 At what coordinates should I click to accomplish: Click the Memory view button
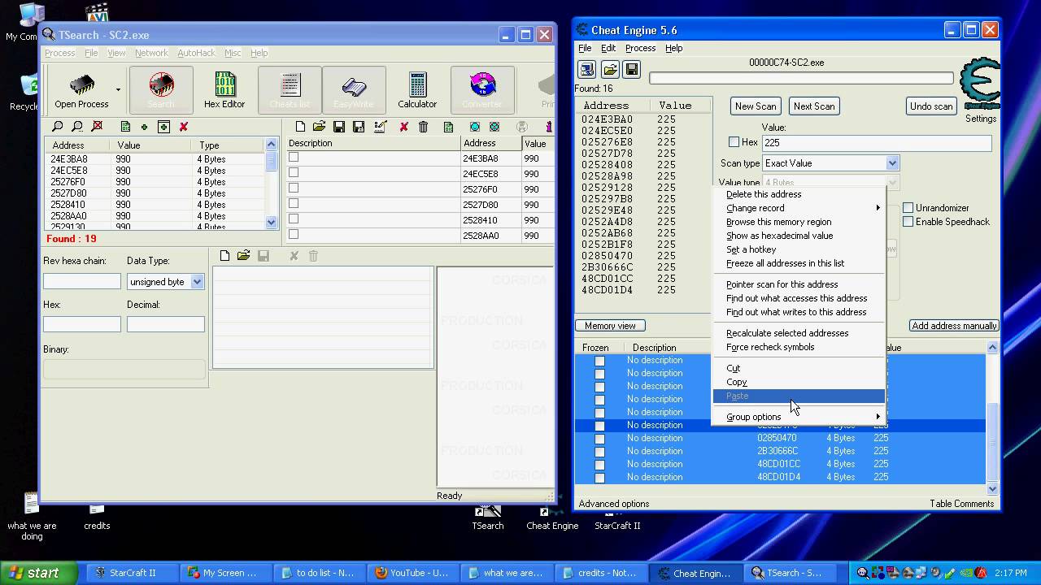pyautogui.click(x=610, y=326)
